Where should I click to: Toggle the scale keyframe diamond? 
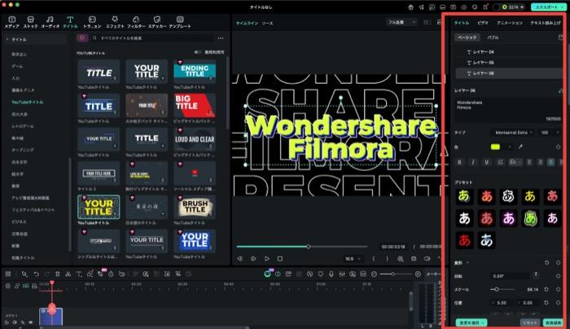pos(559,289)
